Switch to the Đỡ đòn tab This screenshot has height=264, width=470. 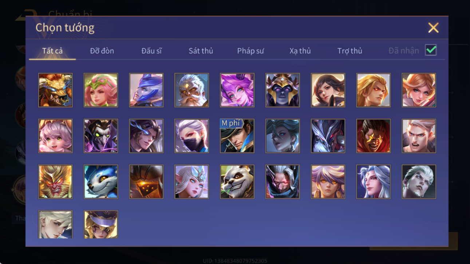(102, 51)
